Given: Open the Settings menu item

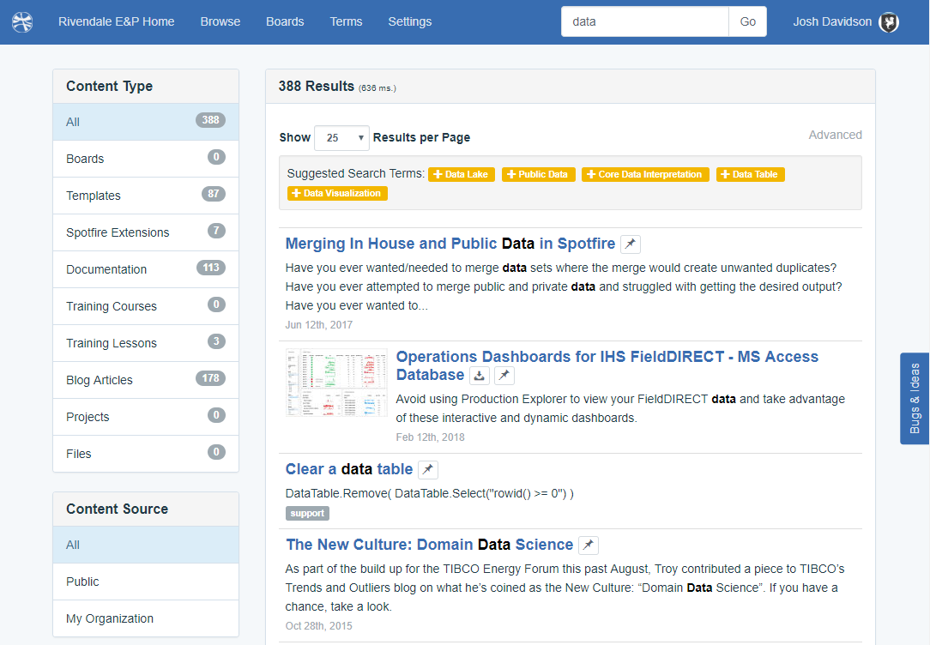Looking at the screenshot, I should coord(410,22).
